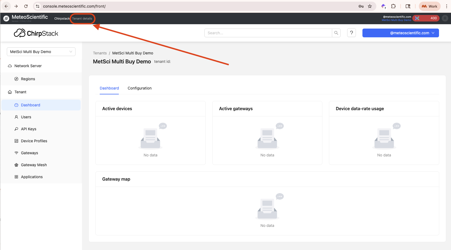Screen dimensions: 451x250
Task: Expand the MetSci Multi Buy Demo tenant selector
Action: pos(41,52)
